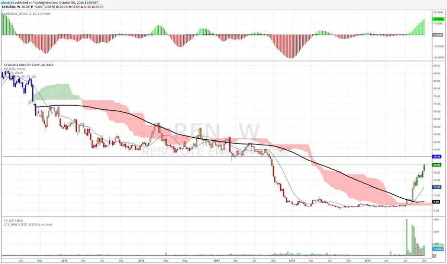Screen dimensions: 447x264
Task: Click the 95.00 tick on price scale
Action: (x=437, y=66)
